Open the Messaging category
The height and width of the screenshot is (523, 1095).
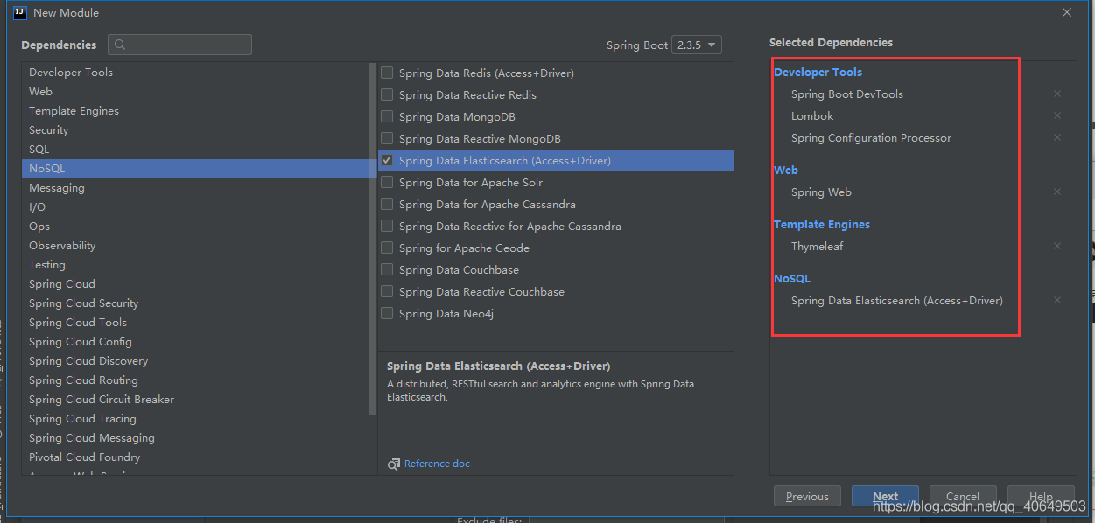click(x=196, y=187)
